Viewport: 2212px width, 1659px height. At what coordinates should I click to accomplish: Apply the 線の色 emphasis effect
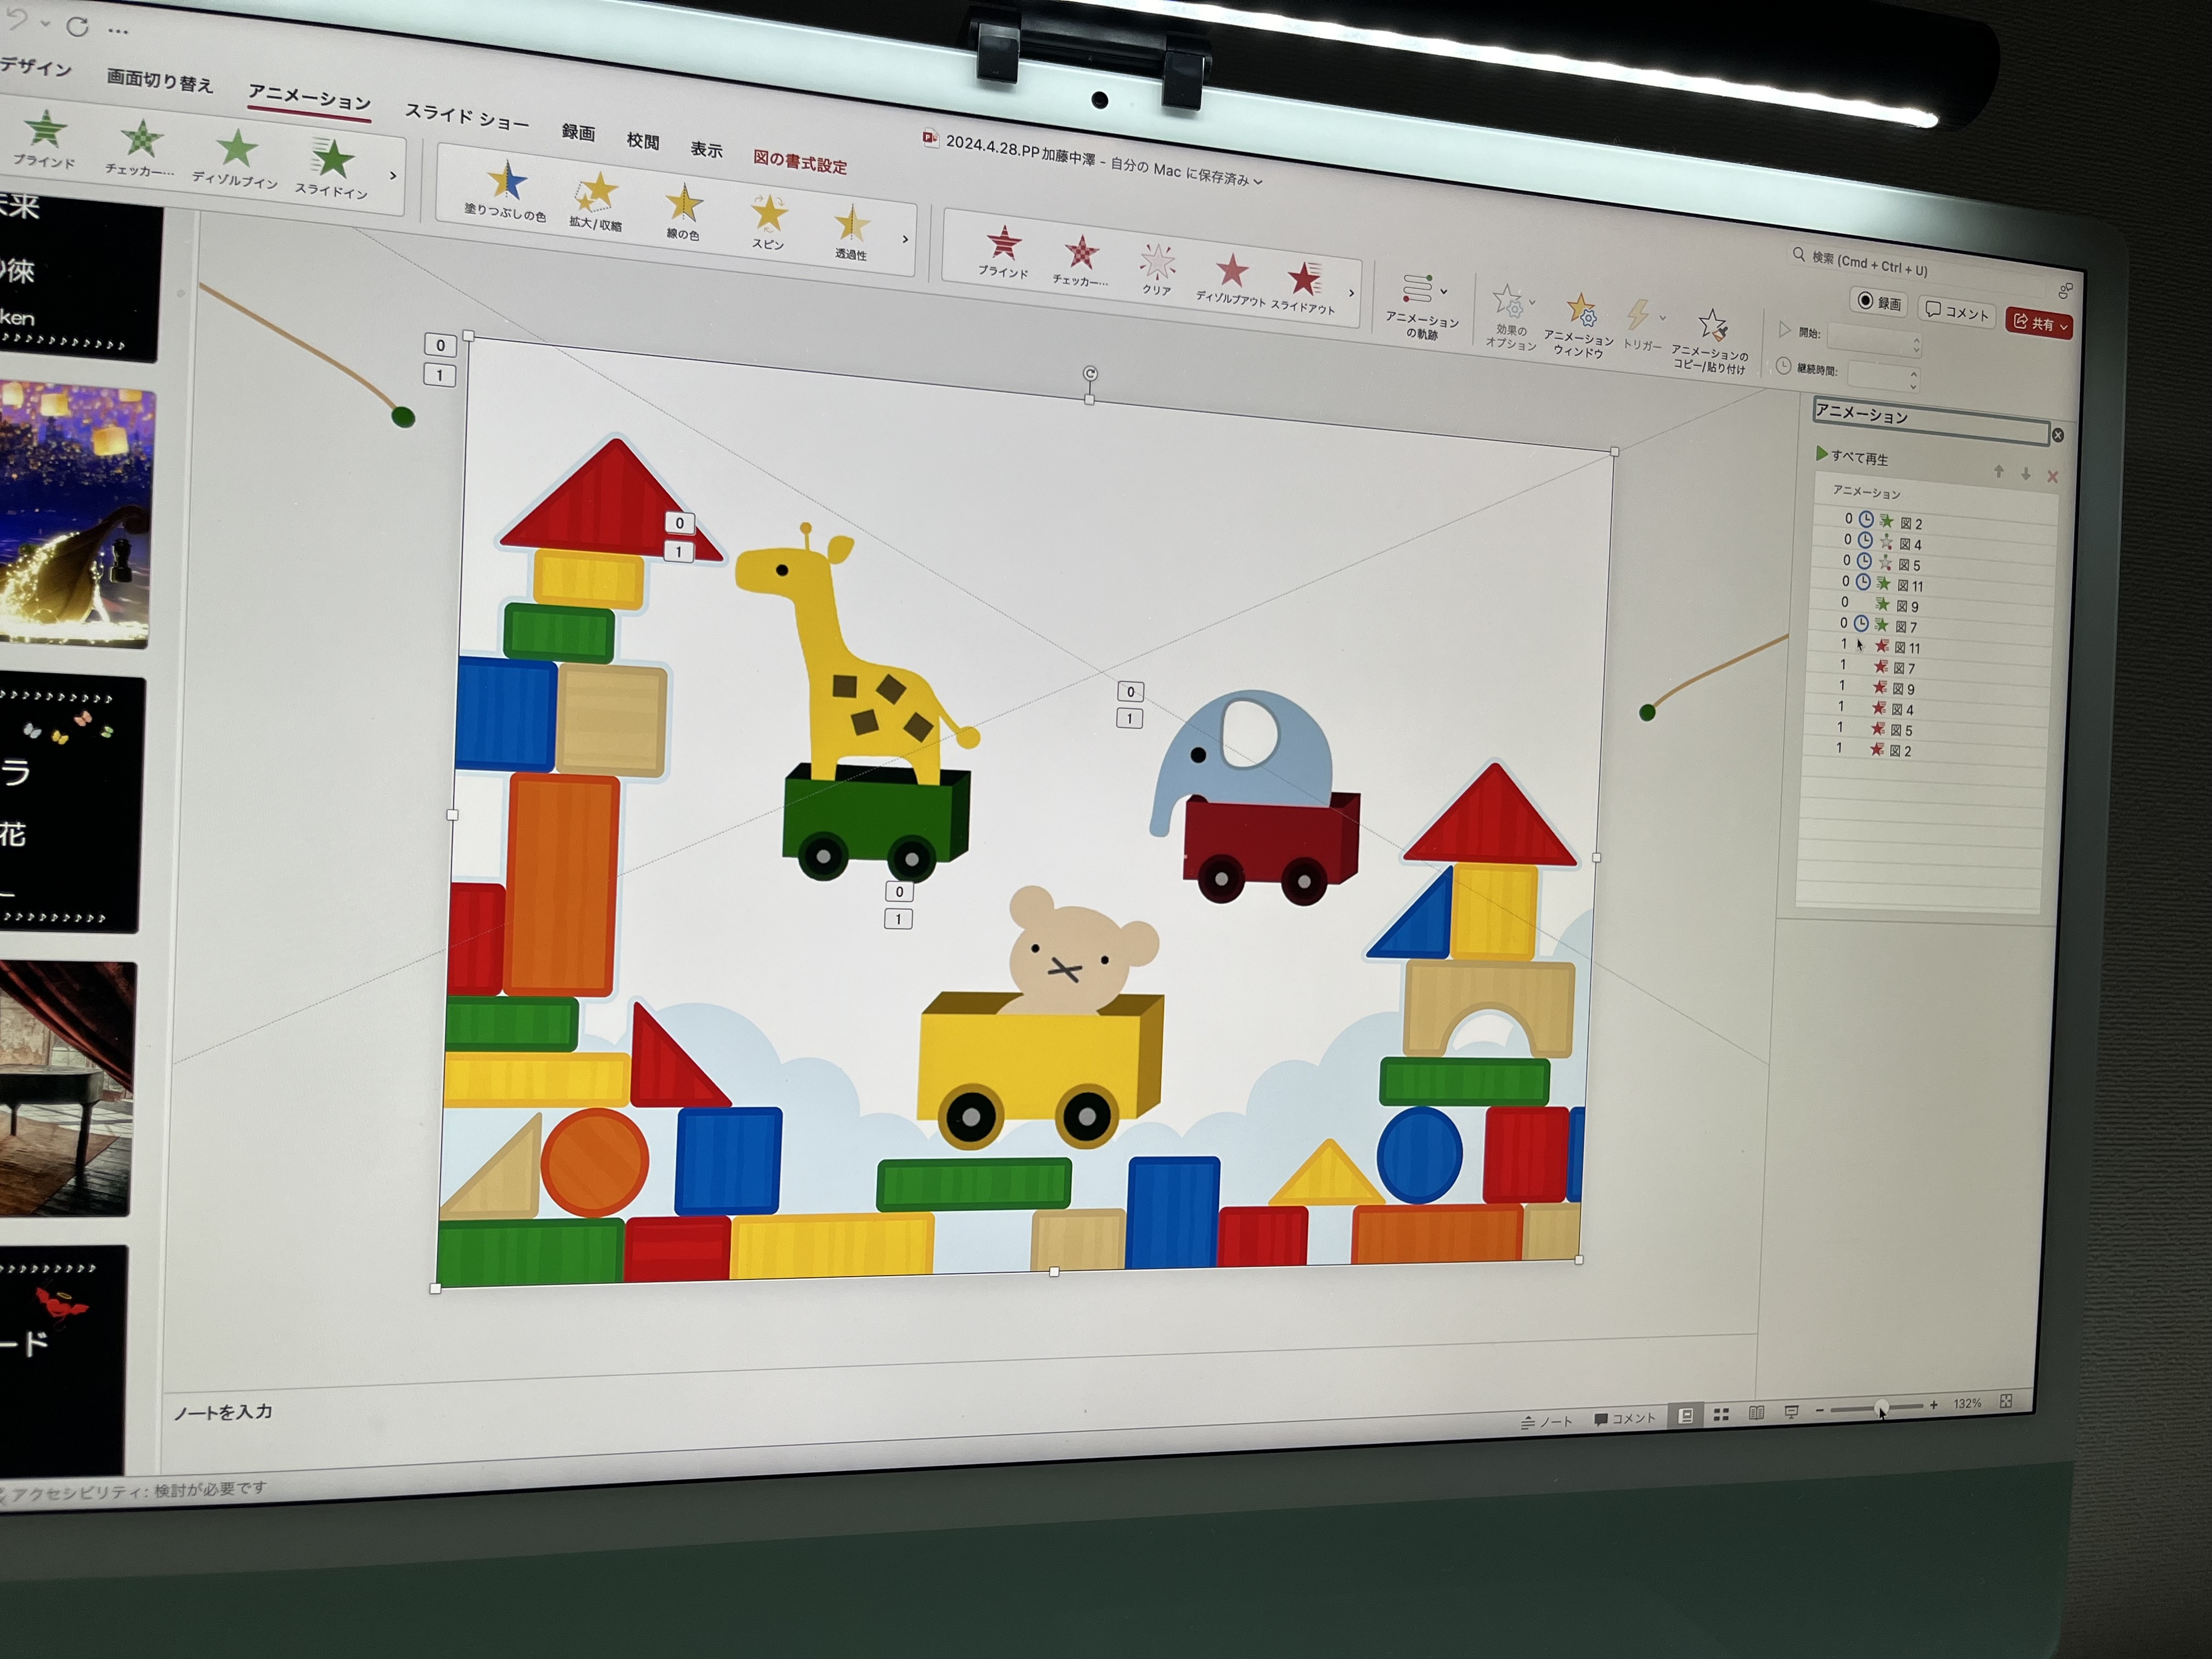[684, 211]
